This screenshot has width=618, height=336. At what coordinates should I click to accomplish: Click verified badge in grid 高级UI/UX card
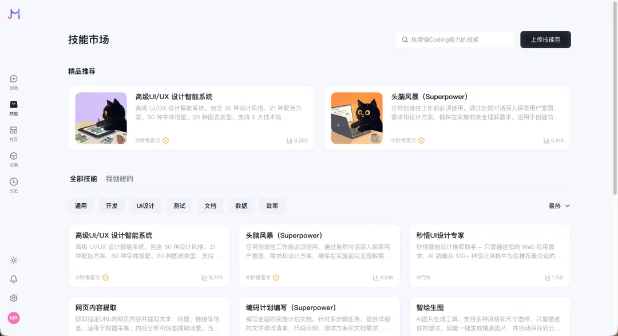(x=106, y=278)
